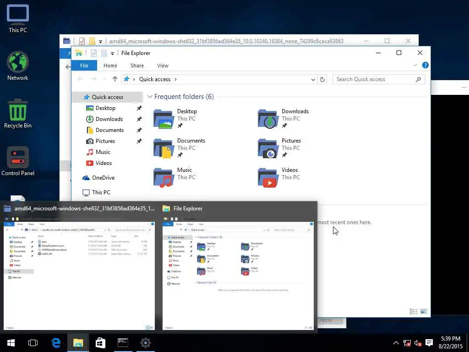Click the network status tray icon
Screen dimensions: 469x352
pyautogui.click(x=407, y=343)
